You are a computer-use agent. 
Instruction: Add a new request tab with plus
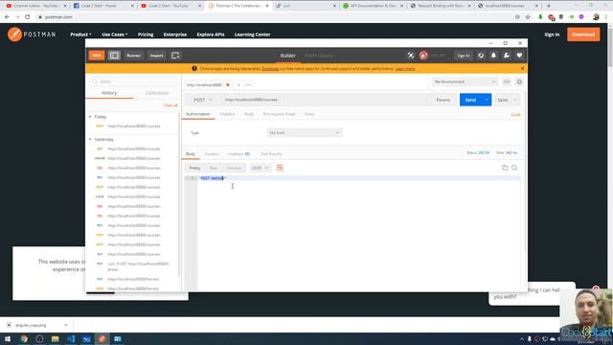point(238,85)
